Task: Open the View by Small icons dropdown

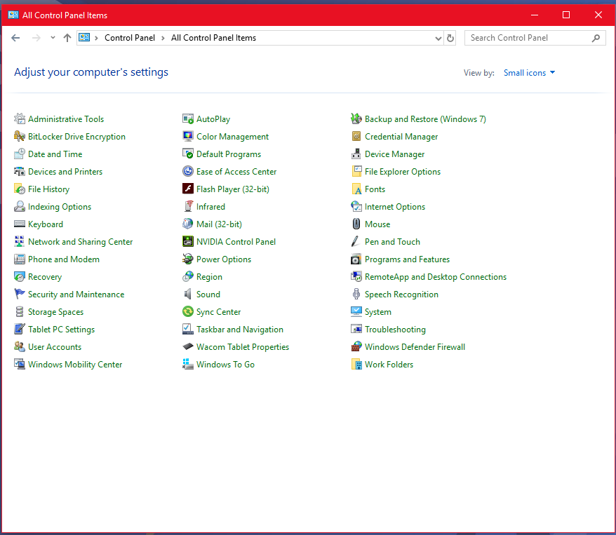Action: [x=529, y=73]
